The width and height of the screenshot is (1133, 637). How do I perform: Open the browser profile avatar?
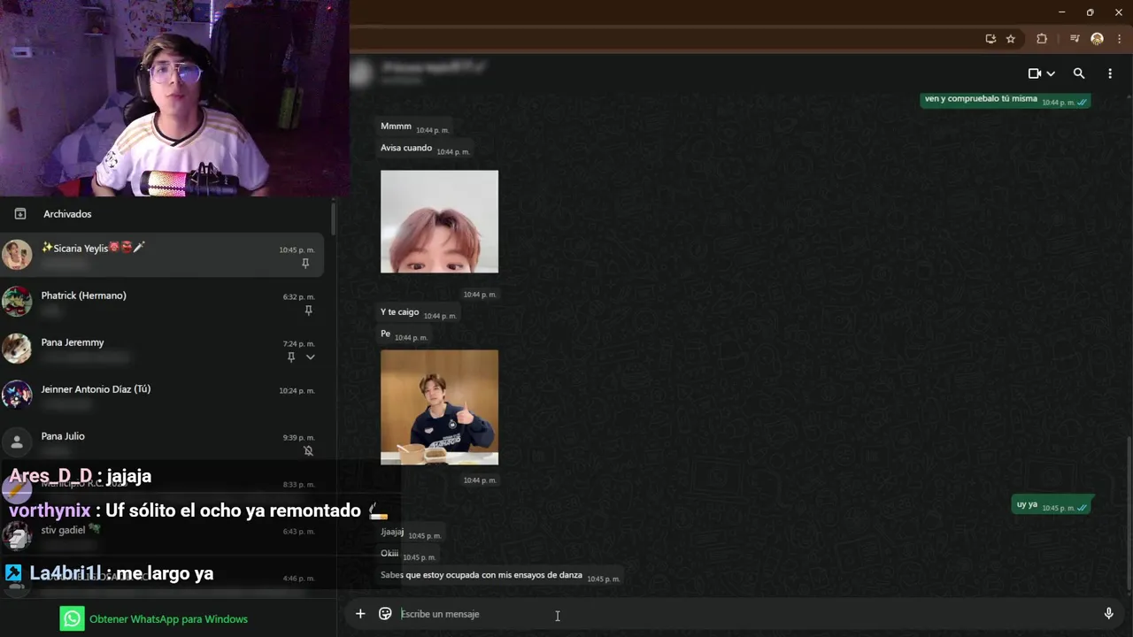coord(1098,39)
